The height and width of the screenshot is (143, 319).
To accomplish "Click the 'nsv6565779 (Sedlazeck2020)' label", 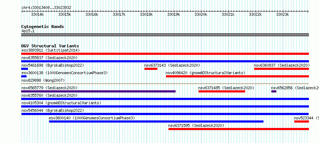I will click(x=49, y=88).
